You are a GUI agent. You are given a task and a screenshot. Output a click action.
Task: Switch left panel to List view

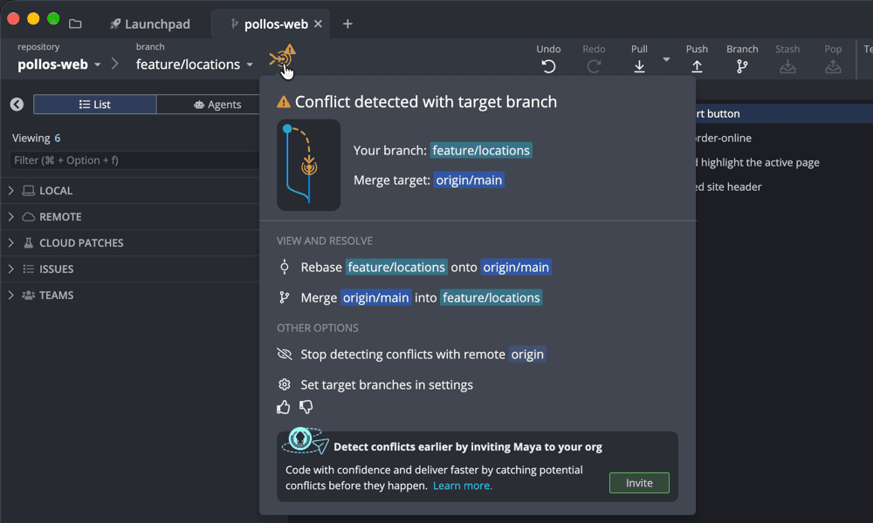(94, 105)
